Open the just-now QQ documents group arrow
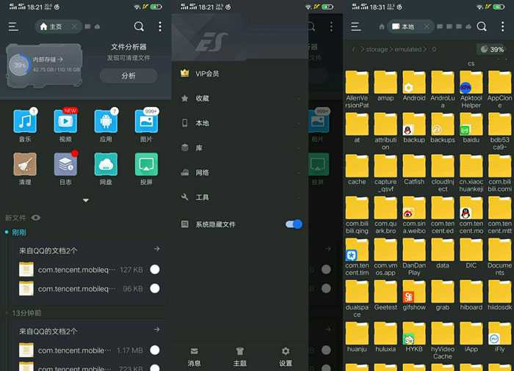This screenshot has width=514, height=371. coord(156,249)
